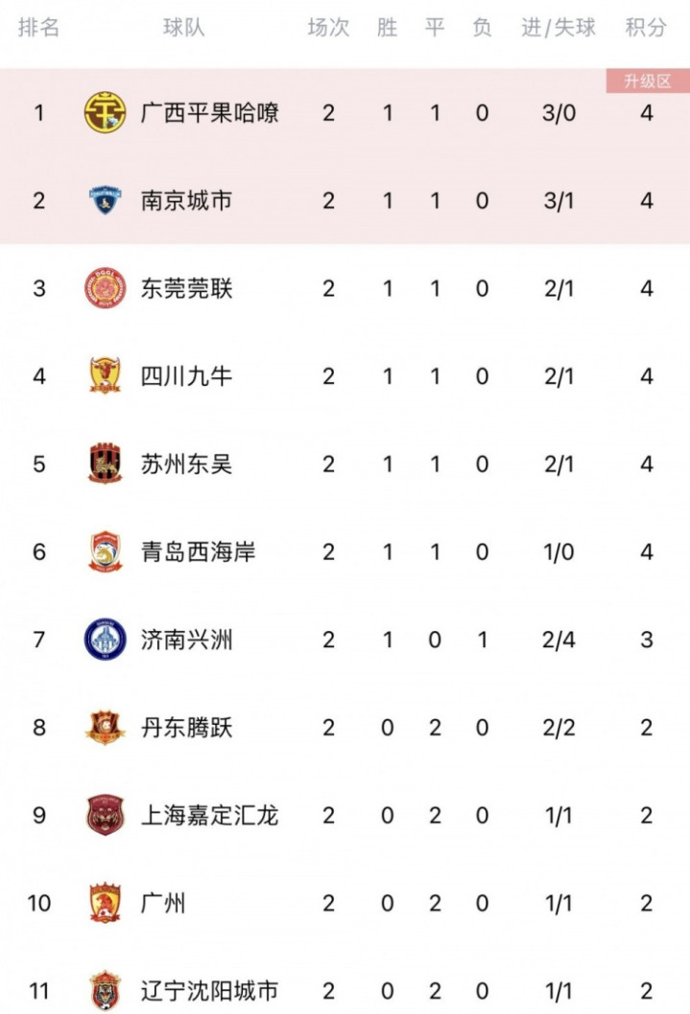Select the 四川九牛 bull logo
Image resolution: width=690 pixels, height=1014 pixels.
tap(105, 375)
